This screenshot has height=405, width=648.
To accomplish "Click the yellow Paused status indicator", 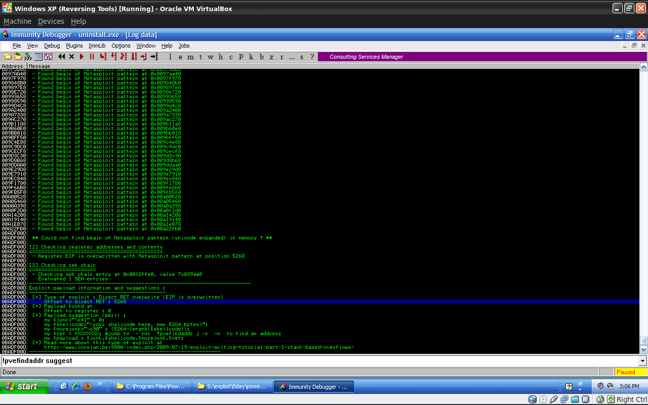I will (631, 372).
